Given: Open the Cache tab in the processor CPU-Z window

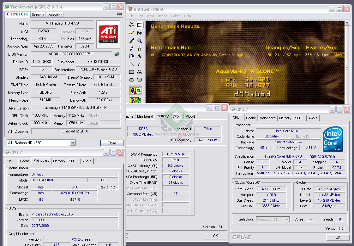Looking at the screenshot, I should point(251,118).
